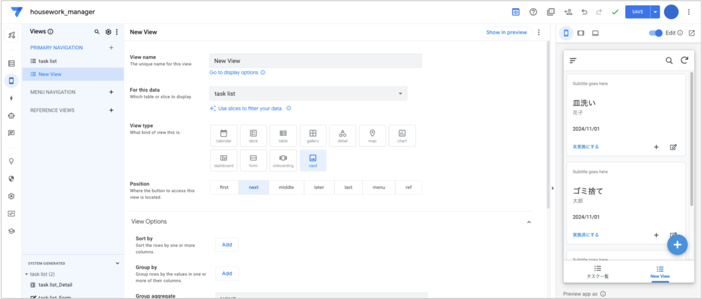
Task: Click the preview app icon in top bar
Action: click(516, 12)
